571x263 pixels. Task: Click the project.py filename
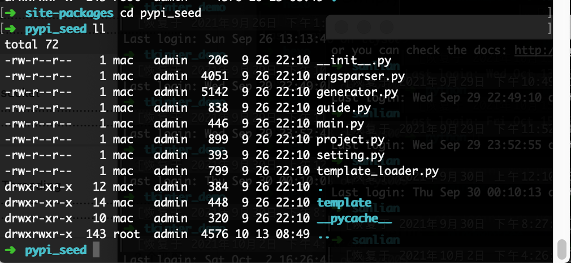(351, 140)
